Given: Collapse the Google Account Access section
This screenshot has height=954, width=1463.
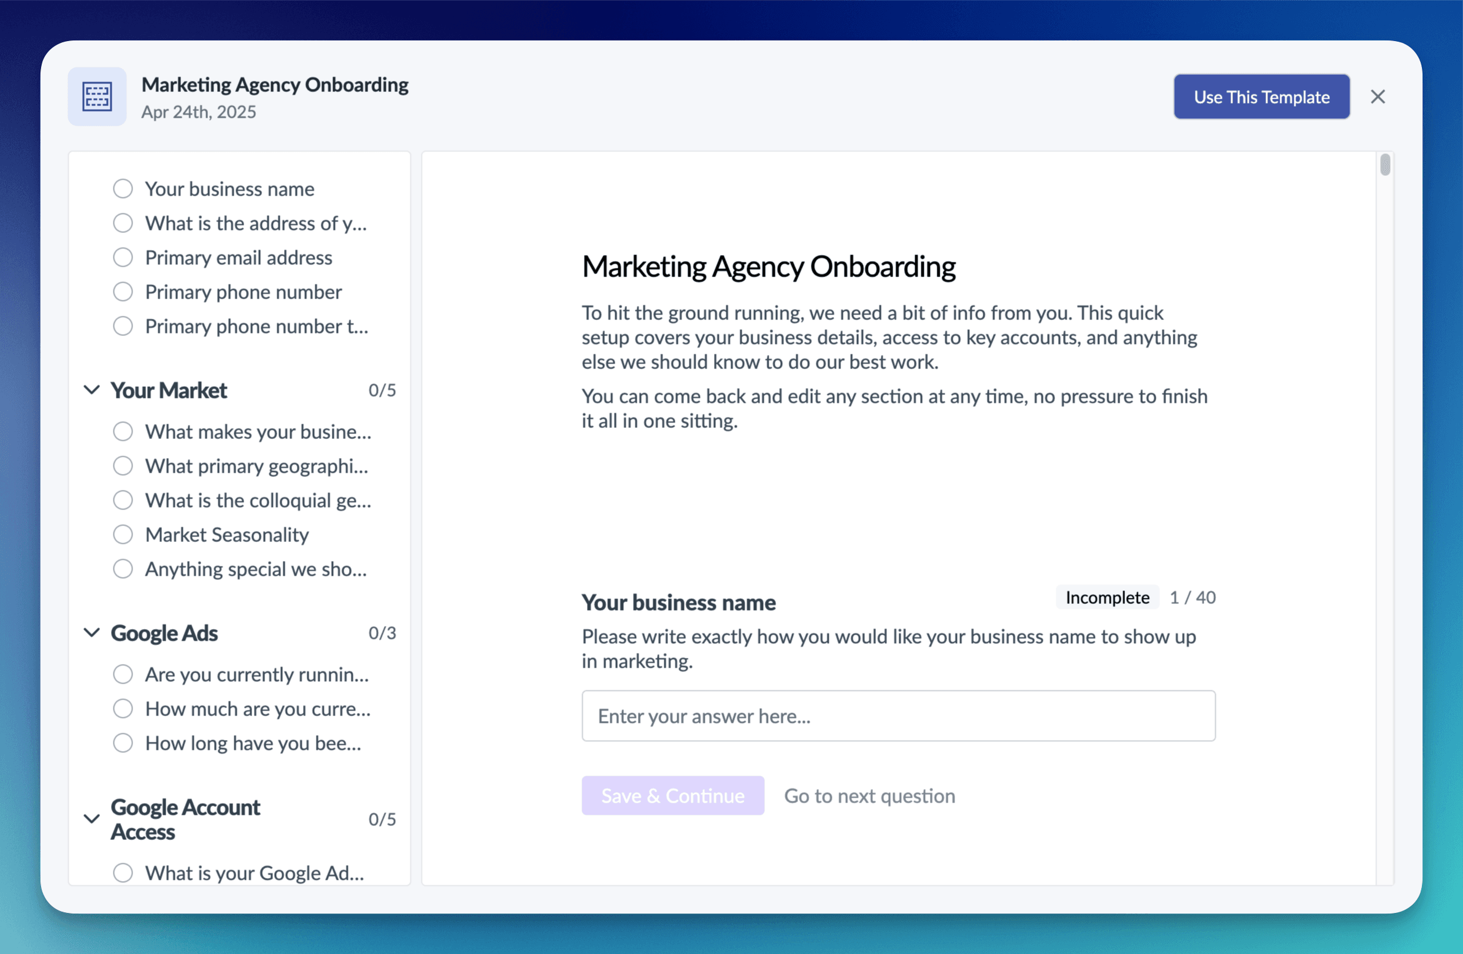Looking at the screenshot, I should 91,819.
